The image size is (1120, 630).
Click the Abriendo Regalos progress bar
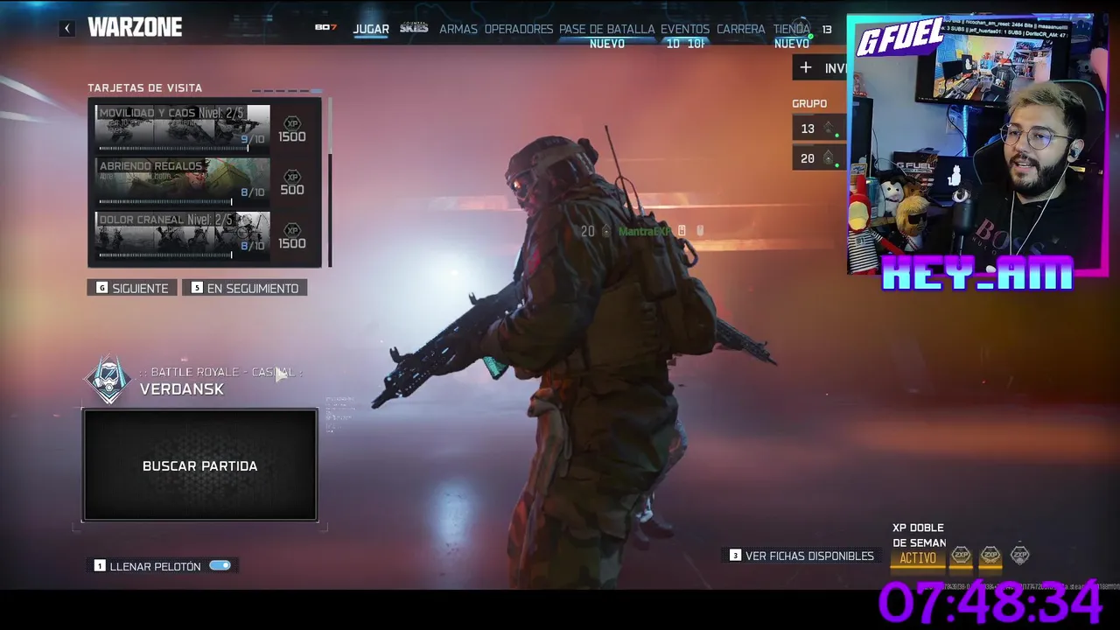point(165,202)
